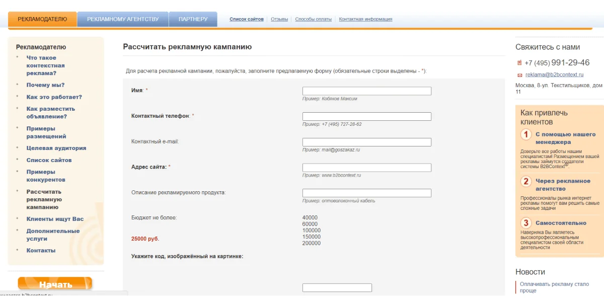
Task: Open the РЕКЛАМНОМУ АГЕНТСТВУ tab
Action: (x=123, y=19)
